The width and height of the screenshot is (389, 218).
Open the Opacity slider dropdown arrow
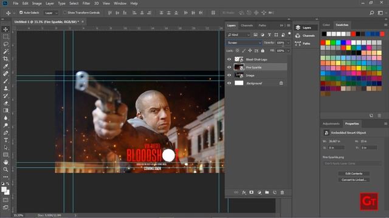[x=288, y=43]
